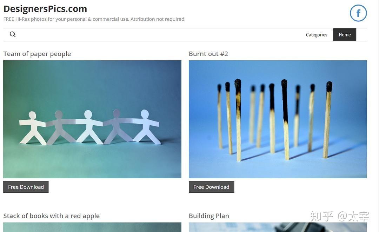Click the rightmost burnt match in the photo
Viewport: 379px width, 232px height.
coord(327,120)
